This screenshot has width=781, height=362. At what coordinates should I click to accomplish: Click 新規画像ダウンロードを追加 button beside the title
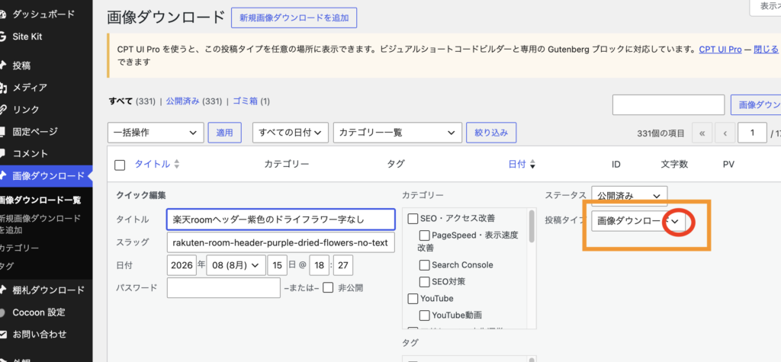294,18
